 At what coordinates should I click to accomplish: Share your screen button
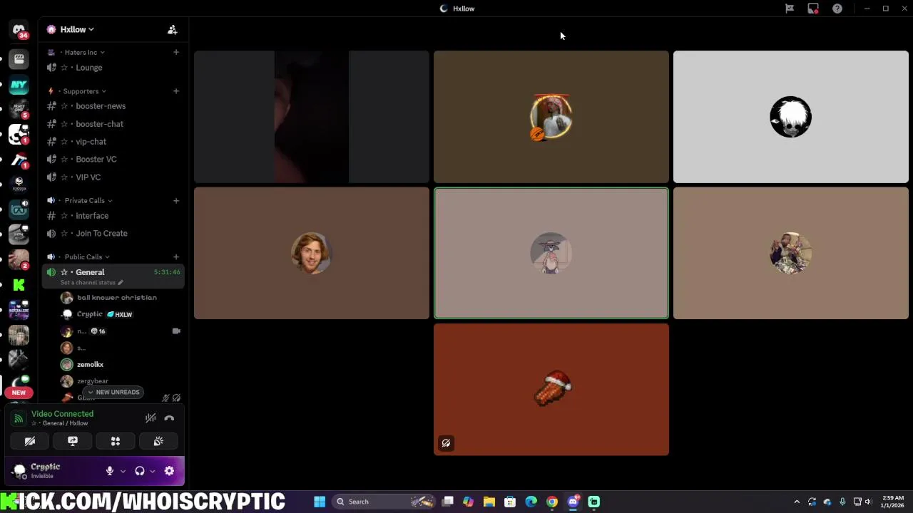(73, 442)
